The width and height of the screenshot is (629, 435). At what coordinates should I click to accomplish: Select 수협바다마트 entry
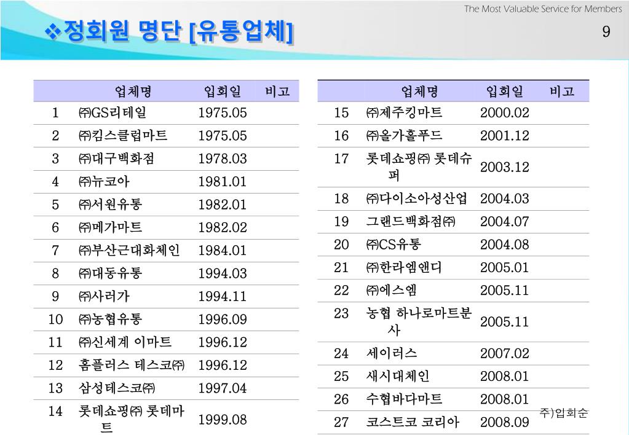(x=404, y=399)
